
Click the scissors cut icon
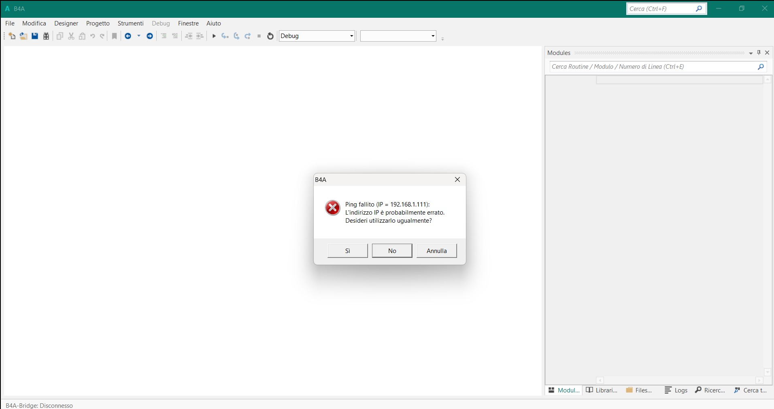[71, 36]
